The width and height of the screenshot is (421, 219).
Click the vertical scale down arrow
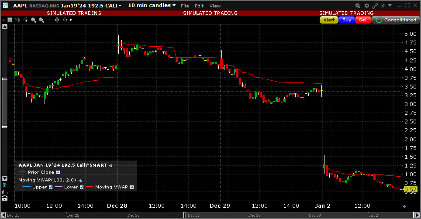[x=5, y=178]
